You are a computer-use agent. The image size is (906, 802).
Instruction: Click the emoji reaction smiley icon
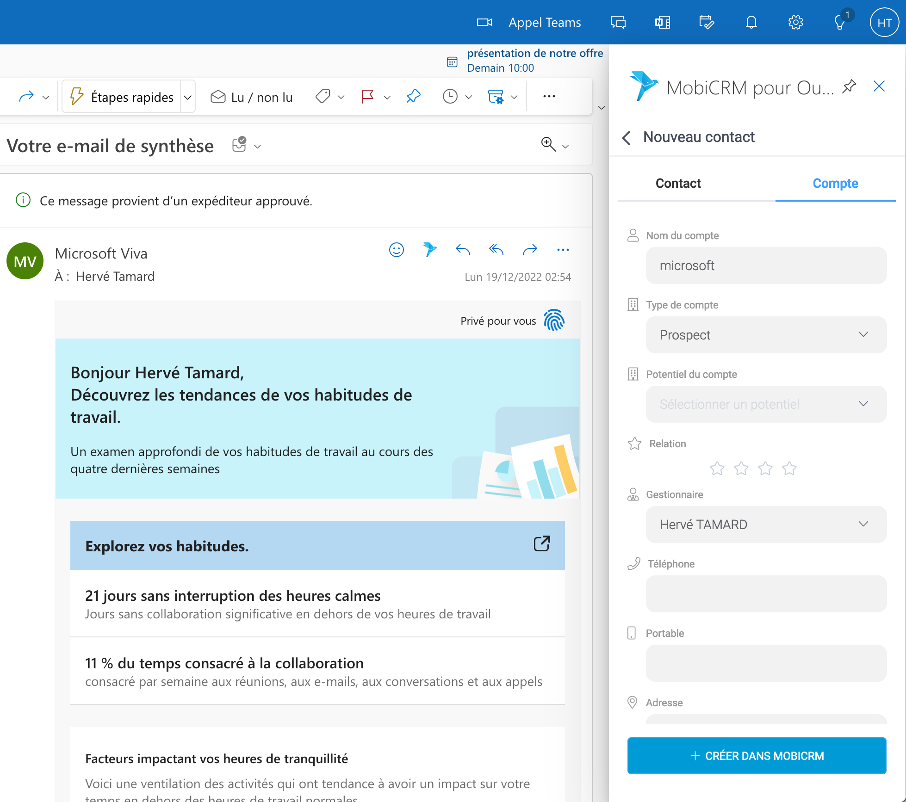click(397, 250)
